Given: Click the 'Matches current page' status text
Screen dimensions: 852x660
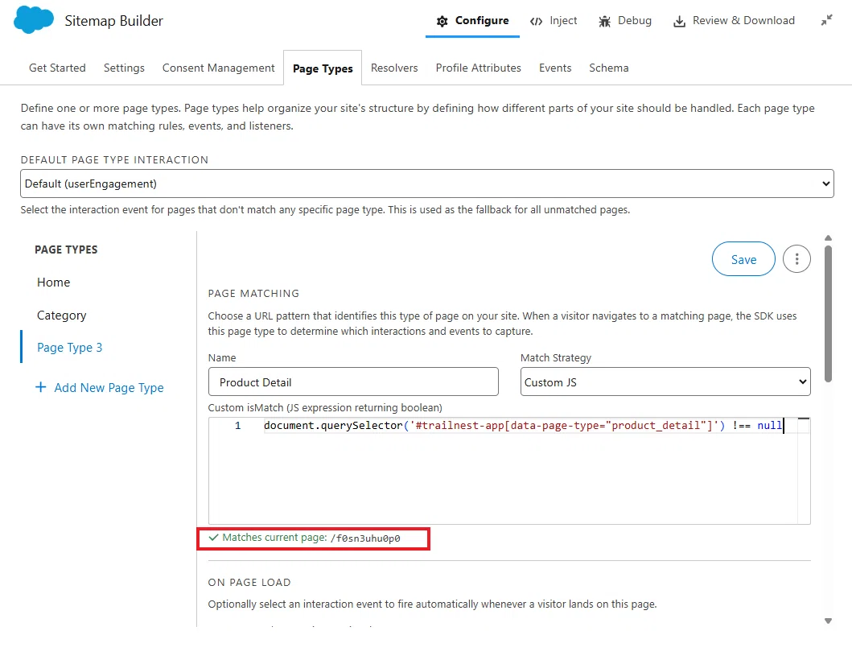Looking at the screenshot, I should point(274,538).
